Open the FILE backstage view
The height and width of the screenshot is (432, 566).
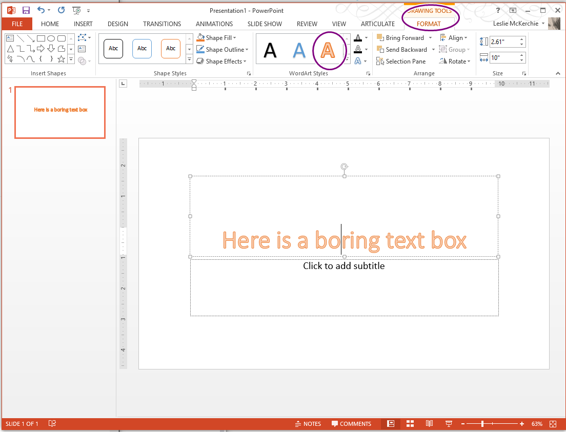17,24
